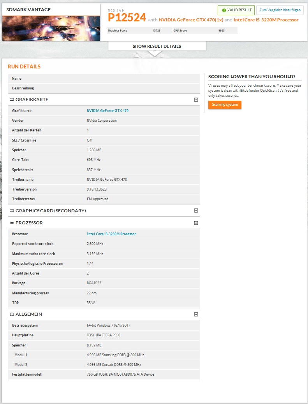Click the Bitdefender QuickScan description text
This screenshot has width=308, height=404.
[255, 91]
